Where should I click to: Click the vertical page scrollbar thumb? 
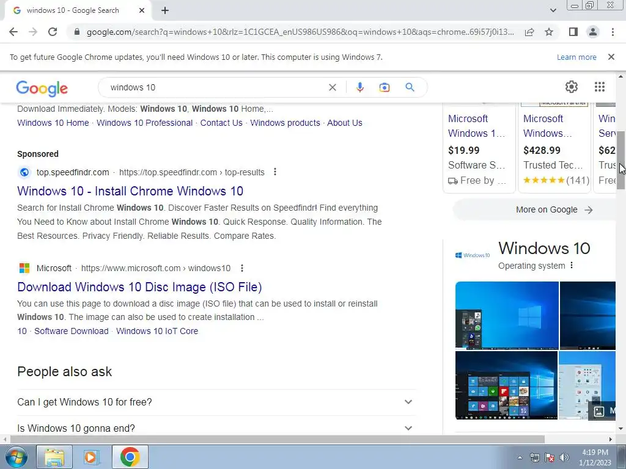tap(621, 159)
